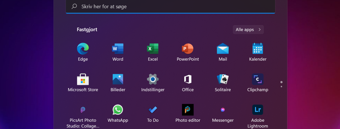Launch Word from pinned apps
This screenshot has width=340, height=129.
tap(118, 49)
